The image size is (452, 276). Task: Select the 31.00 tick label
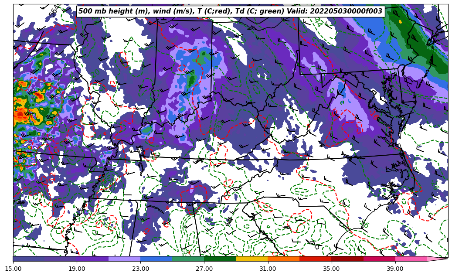point(268,269)
